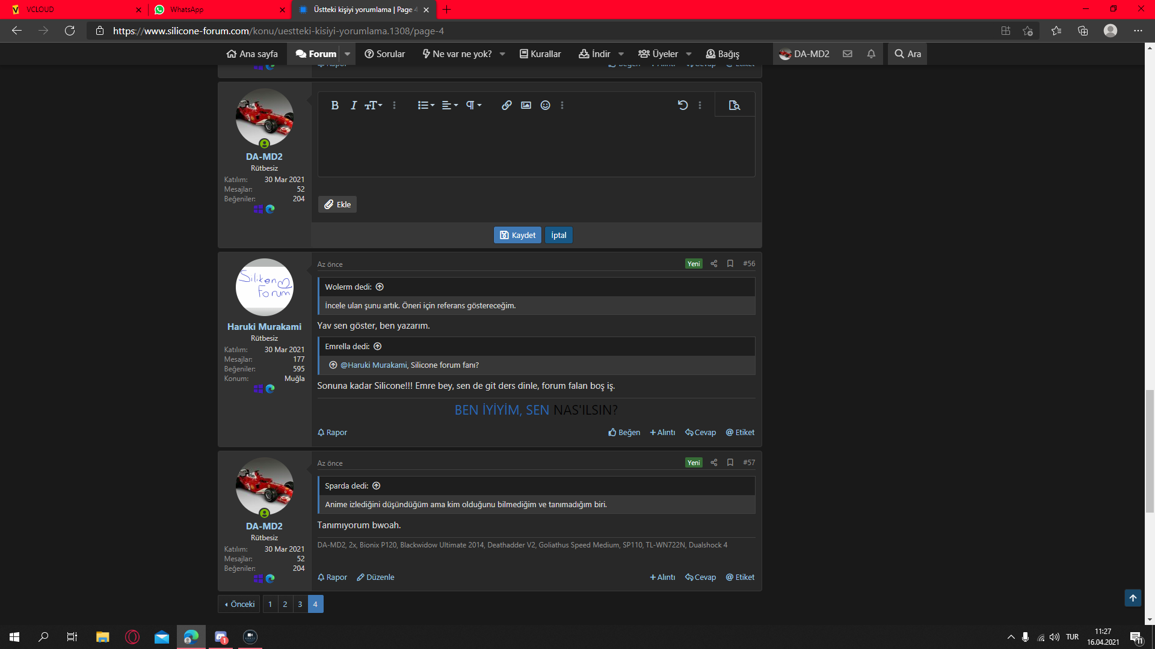Quote post #56 with Alıntı
The height and width of the screenshot is (649, 1155).
pos(662,432)
